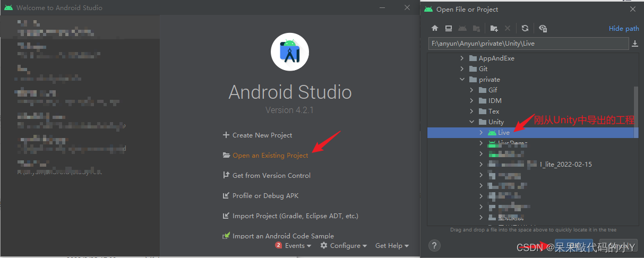Collapse the Unity folder node
644x258 pixels.
(x=472, y=122)
